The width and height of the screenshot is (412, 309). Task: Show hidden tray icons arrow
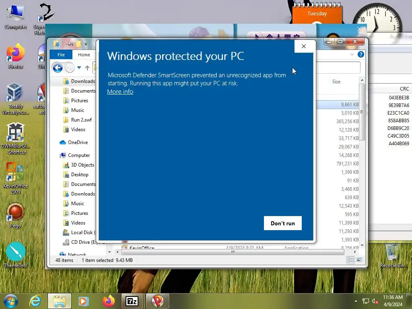pos(356,301)
